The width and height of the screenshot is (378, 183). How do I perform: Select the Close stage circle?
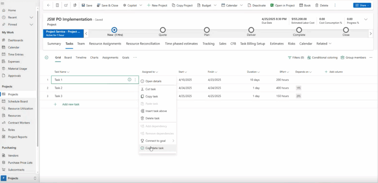(x=346, y=30)
